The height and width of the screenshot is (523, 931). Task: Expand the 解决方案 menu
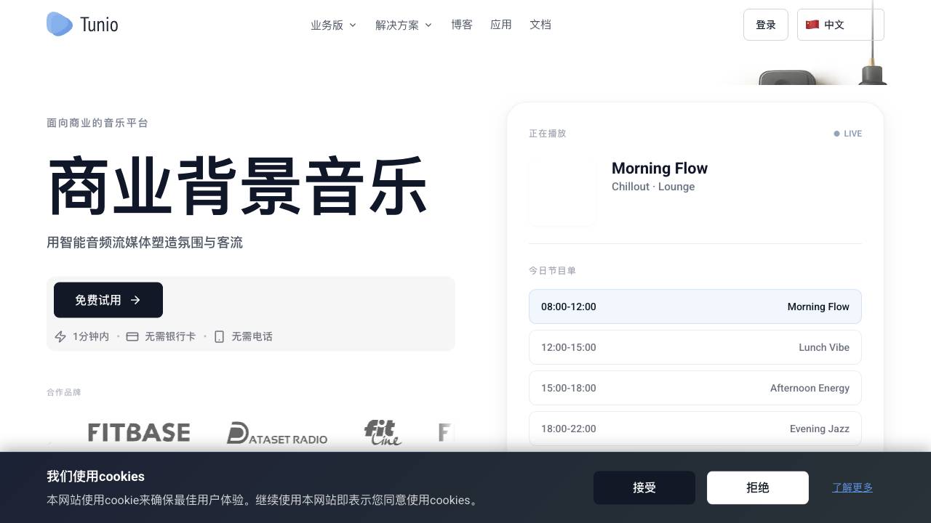[404, 25]
